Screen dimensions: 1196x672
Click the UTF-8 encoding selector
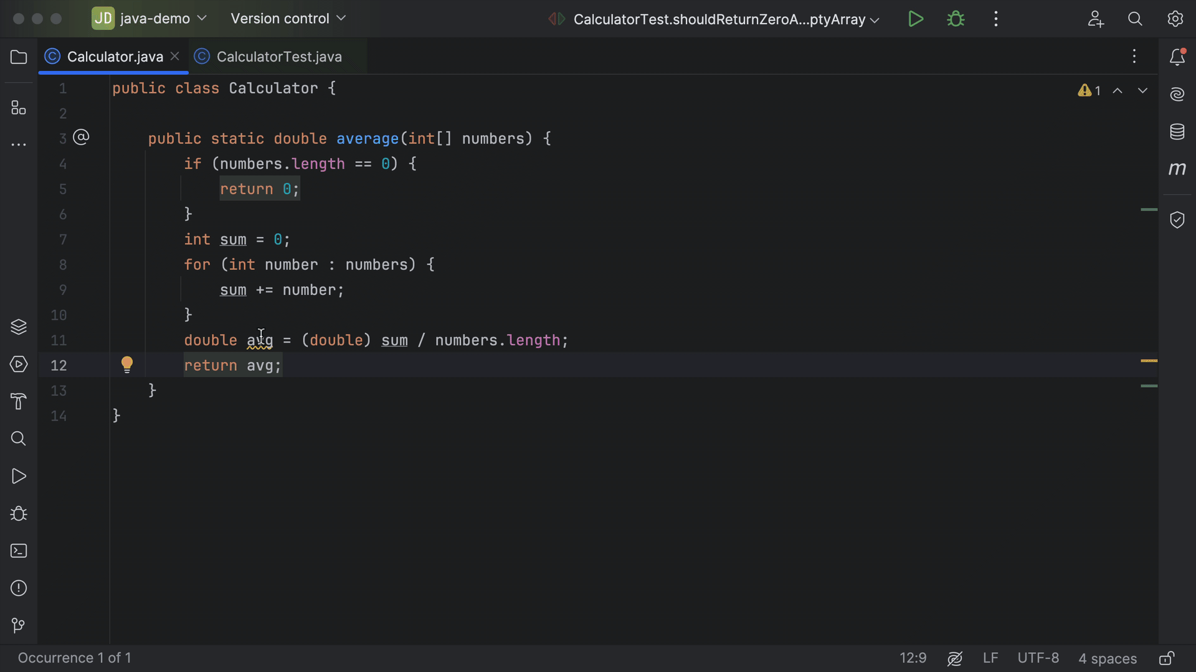(1038, 658)
